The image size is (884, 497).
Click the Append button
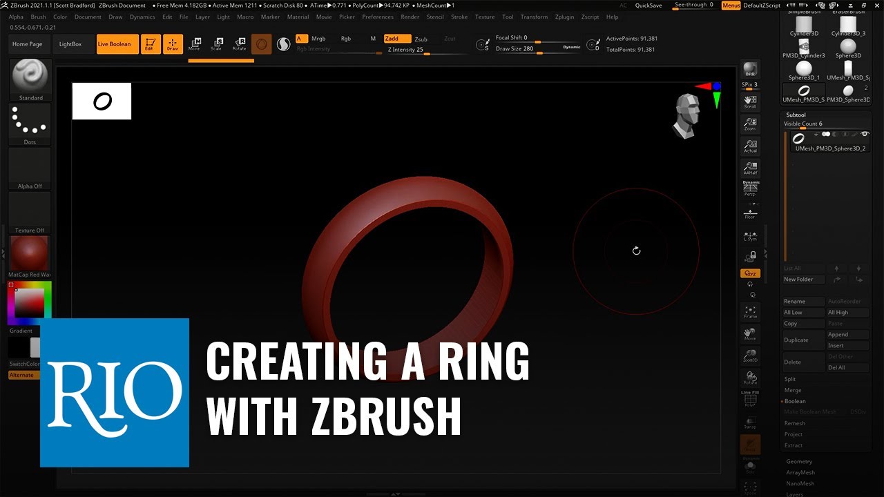pyautogui.click(x=847, y=334)
